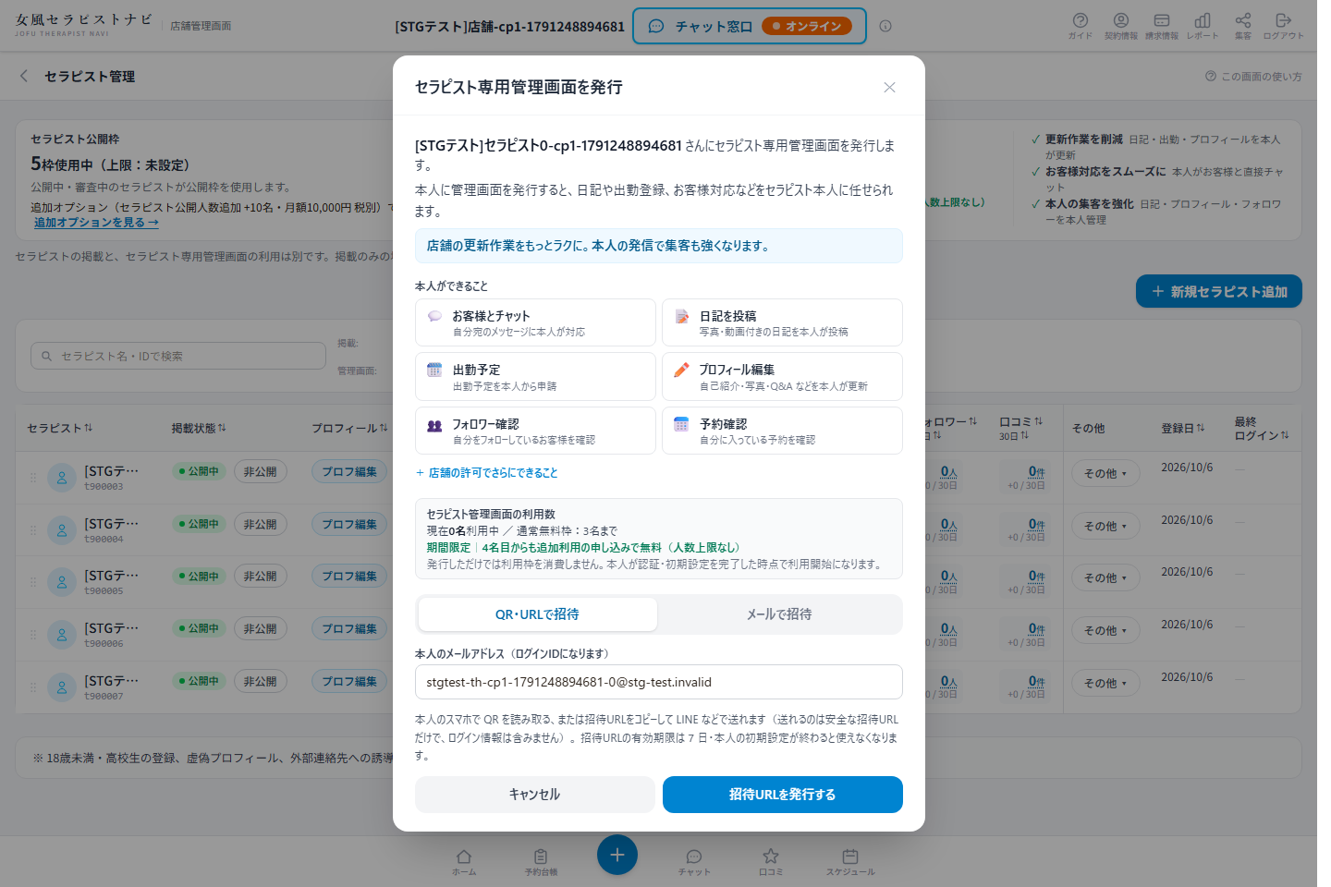The height and width of the screenshot is (887, 1331).
Task: Switch to メールで招待 tab
Action: click(x=779, y=614)
